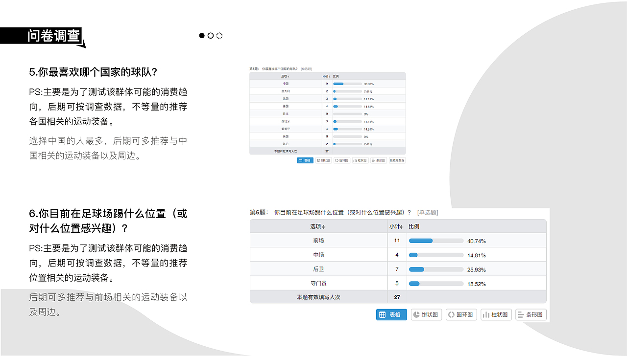
Task: Switch question 5 results to the column chart
Action: coord(360,160)
